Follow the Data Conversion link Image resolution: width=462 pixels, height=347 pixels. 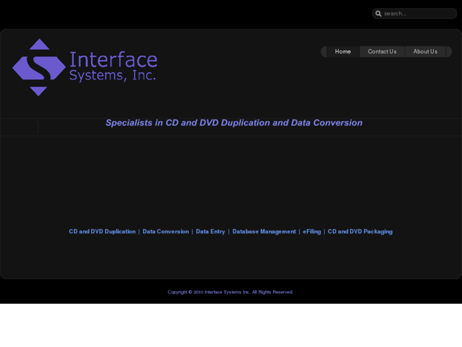coord(166,232)
